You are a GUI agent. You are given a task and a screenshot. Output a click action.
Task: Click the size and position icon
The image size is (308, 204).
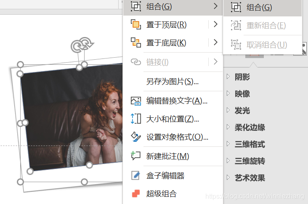[x=136, y=119]
